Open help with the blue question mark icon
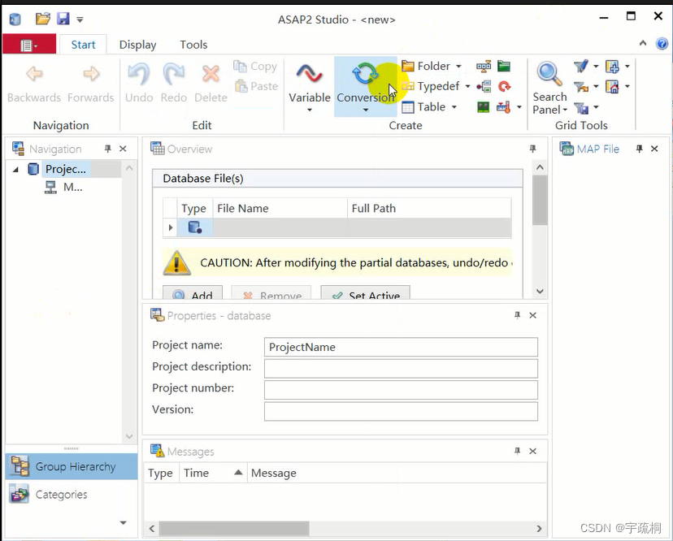673x541 pixels. point(662,43)
